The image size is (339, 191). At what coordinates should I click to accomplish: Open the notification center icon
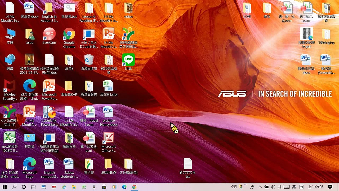click(330, 187)
